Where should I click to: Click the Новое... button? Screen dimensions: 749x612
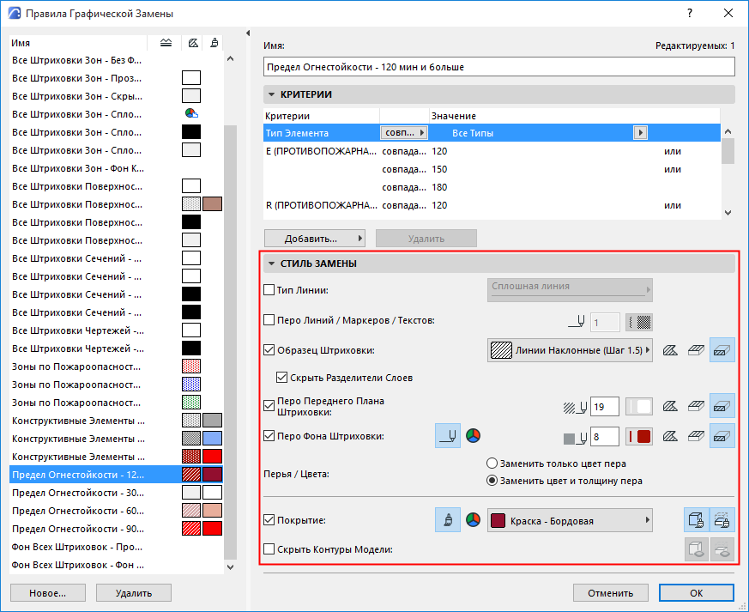(x=48, y=593)
